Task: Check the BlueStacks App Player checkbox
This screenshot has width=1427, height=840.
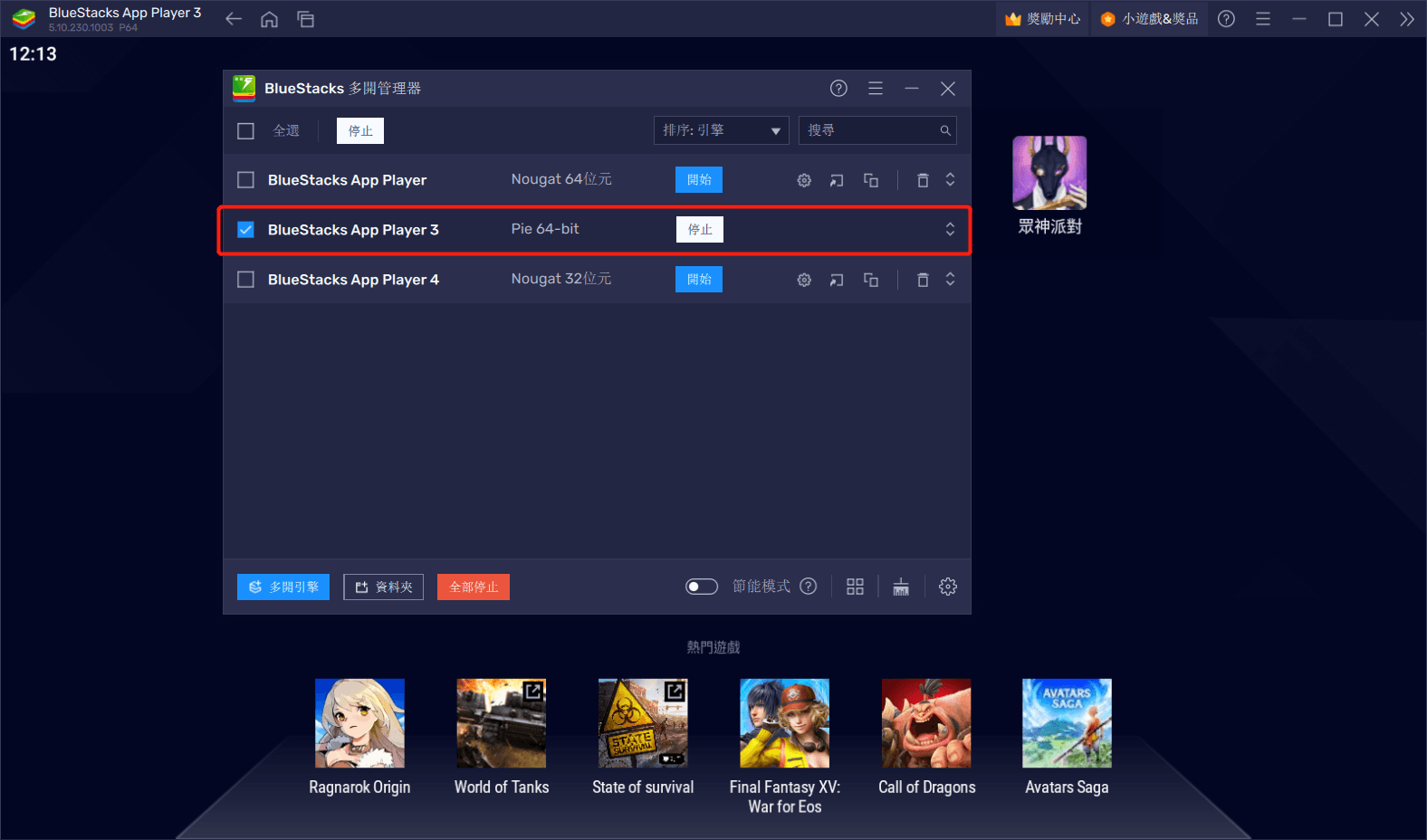Action: click(x=245, y=180)
